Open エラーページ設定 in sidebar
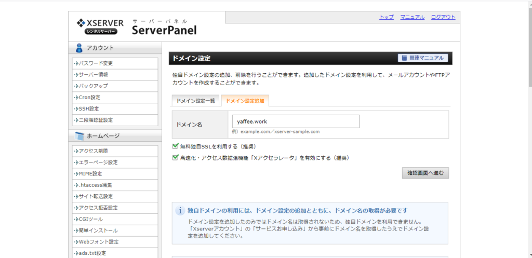 coord(115,162)
